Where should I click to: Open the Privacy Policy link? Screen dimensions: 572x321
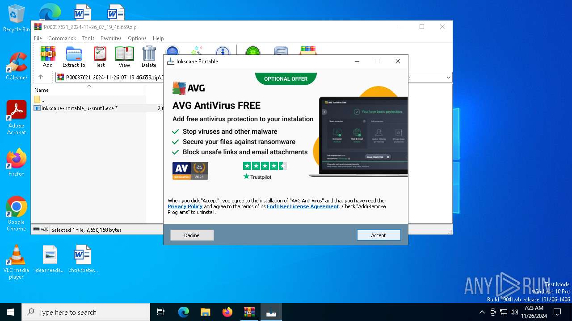pyautogui.click(x=185, y=206)
